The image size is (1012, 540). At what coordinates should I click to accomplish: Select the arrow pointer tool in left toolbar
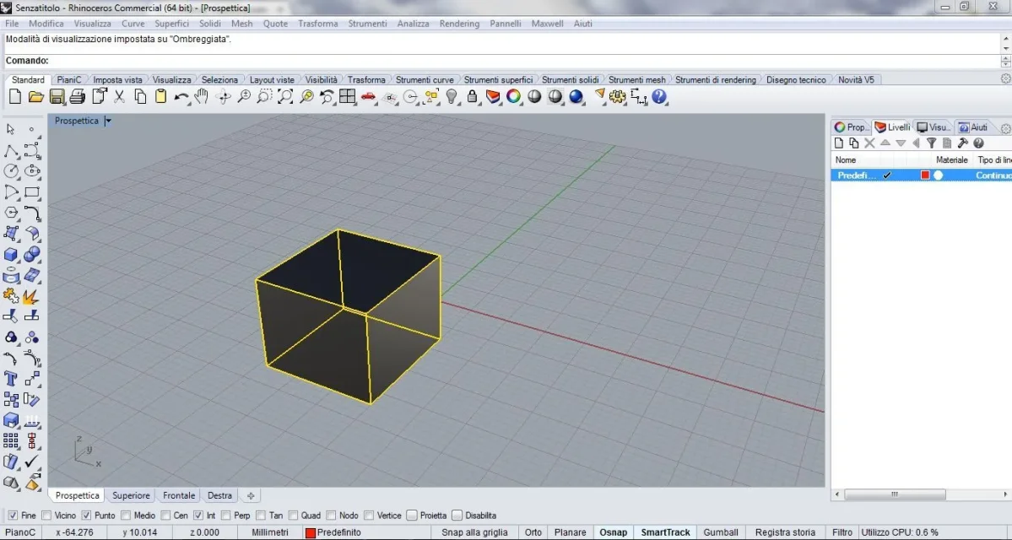[11, 130]
